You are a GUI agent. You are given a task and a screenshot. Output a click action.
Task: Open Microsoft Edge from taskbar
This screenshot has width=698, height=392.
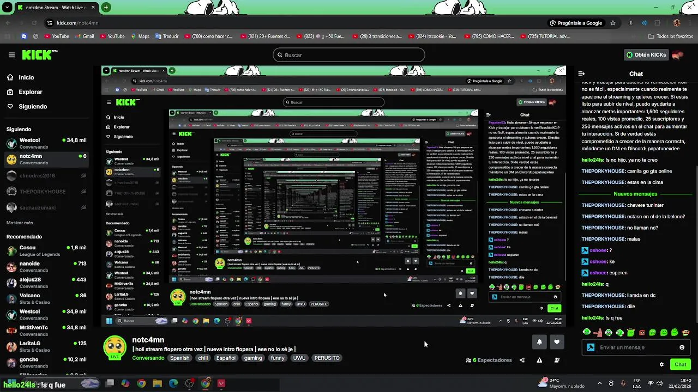point(173,383)
